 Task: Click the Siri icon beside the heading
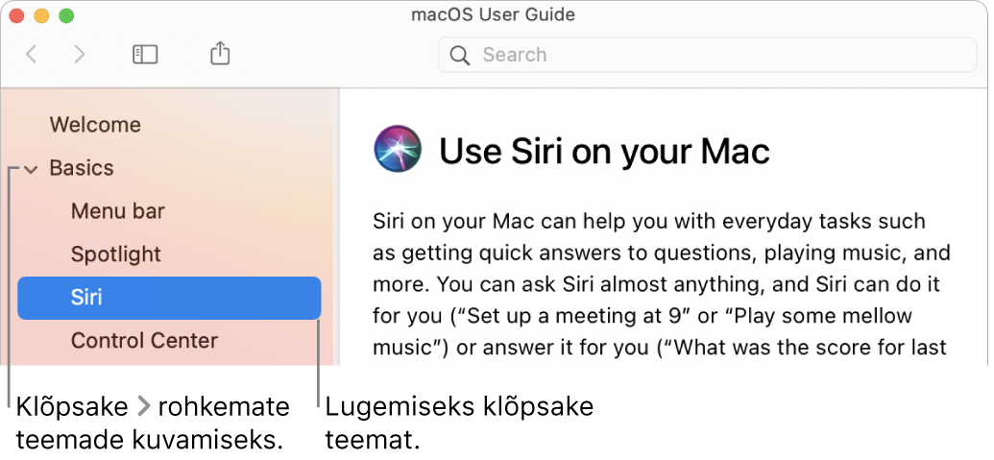[397, 150]
